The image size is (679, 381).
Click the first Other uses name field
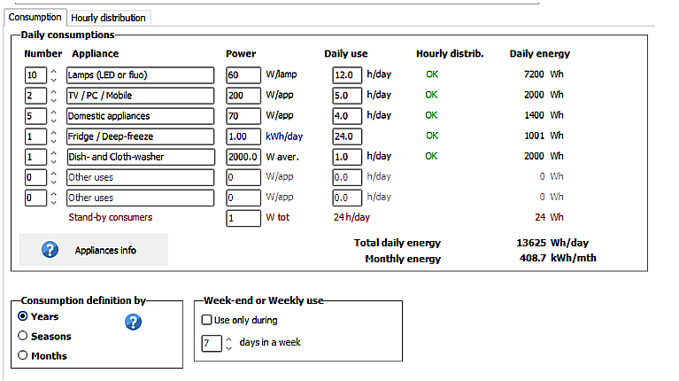[x=140, y=177]
